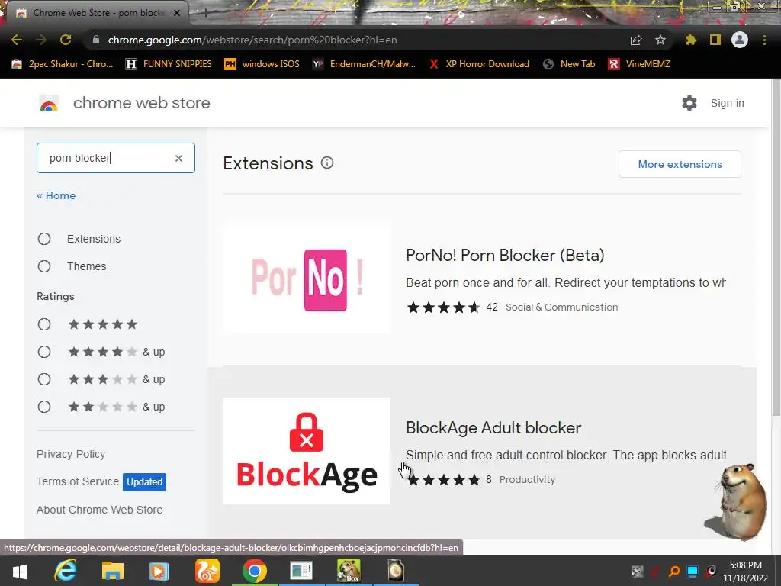Click the Sign in link

pos(727,103)
